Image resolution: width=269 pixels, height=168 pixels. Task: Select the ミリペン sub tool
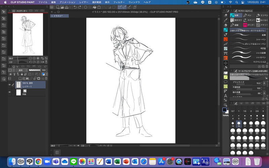(x=262, y=15)
